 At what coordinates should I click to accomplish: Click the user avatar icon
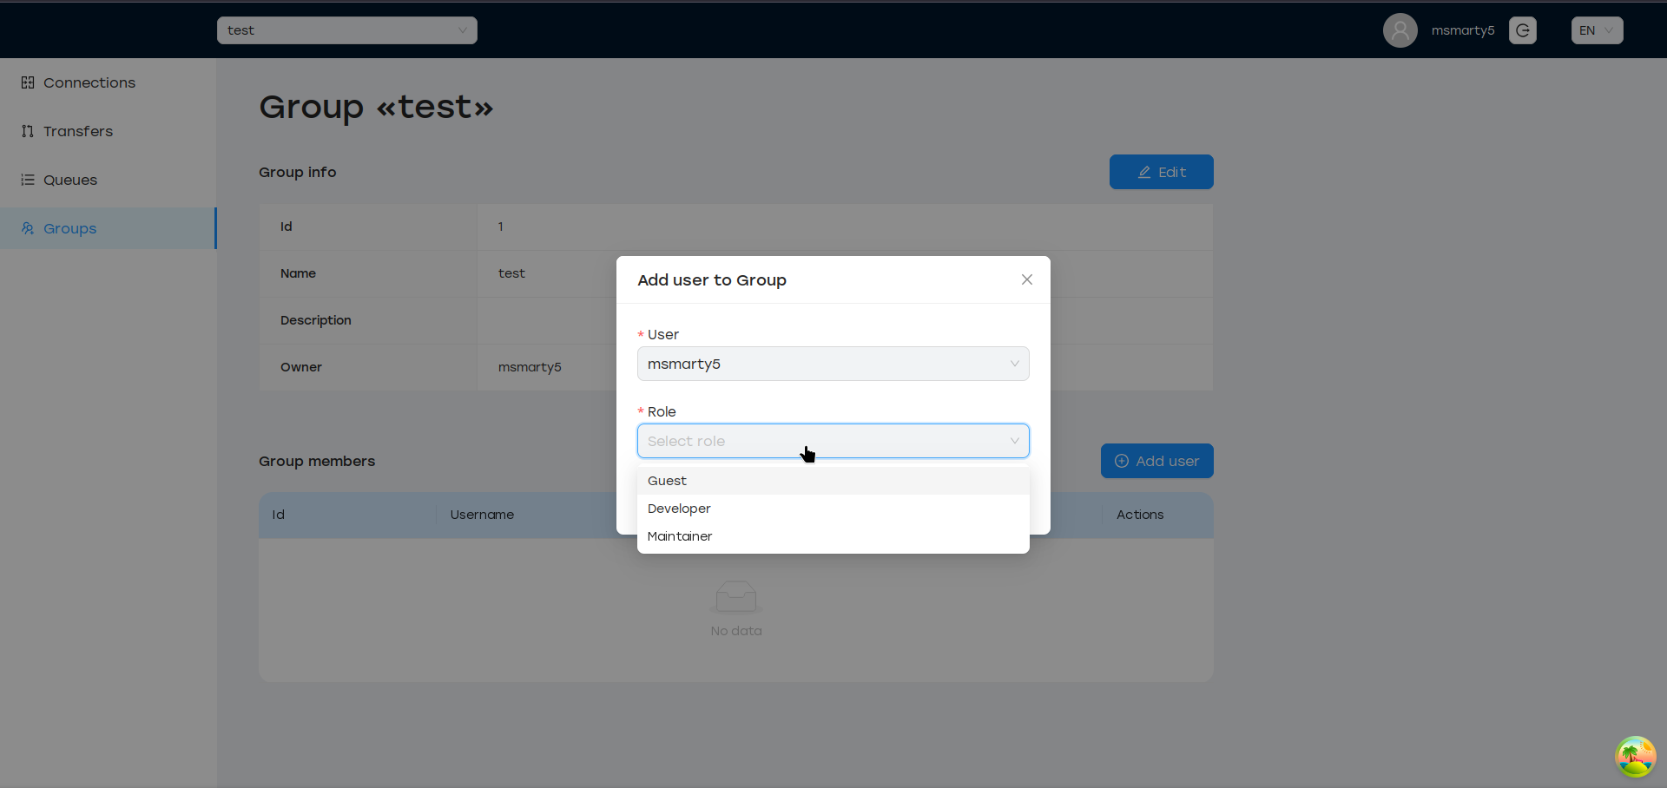pos(1400,30)
